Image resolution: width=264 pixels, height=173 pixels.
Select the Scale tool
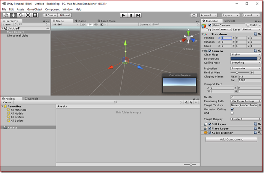[x=28, y=15]
